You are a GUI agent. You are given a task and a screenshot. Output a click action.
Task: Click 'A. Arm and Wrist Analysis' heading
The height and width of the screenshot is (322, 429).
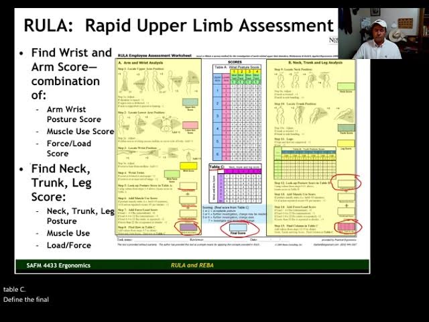(x=140, y=62)
